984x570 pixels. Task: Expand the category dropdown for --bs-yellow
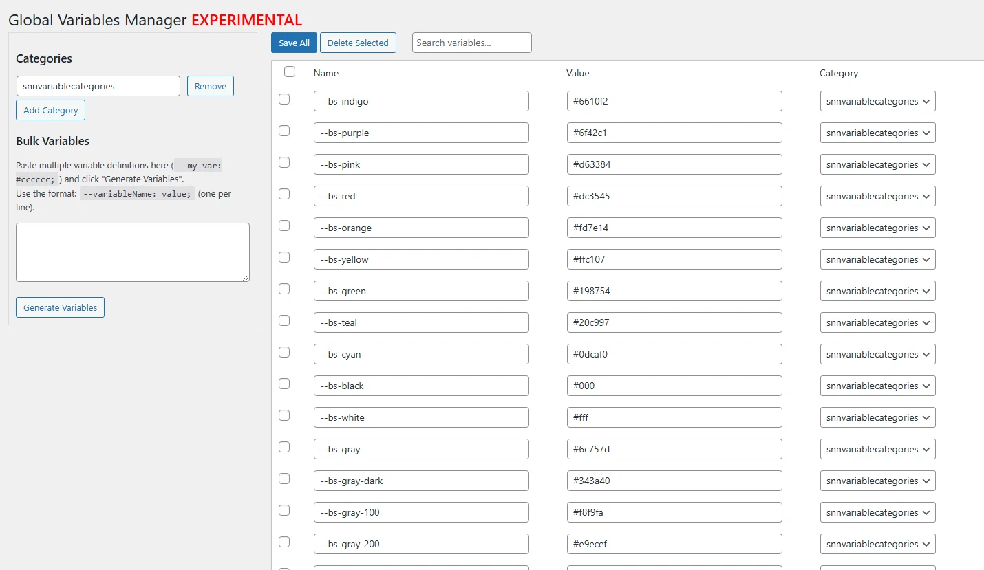pyautogui.click(x=877, y=259)
